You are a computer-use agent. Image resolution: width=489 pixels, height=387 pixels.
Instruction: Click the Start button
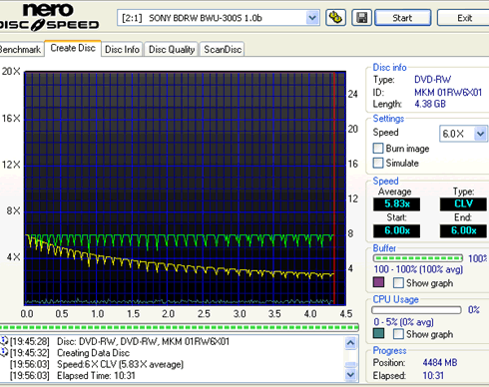coord(403,18)
